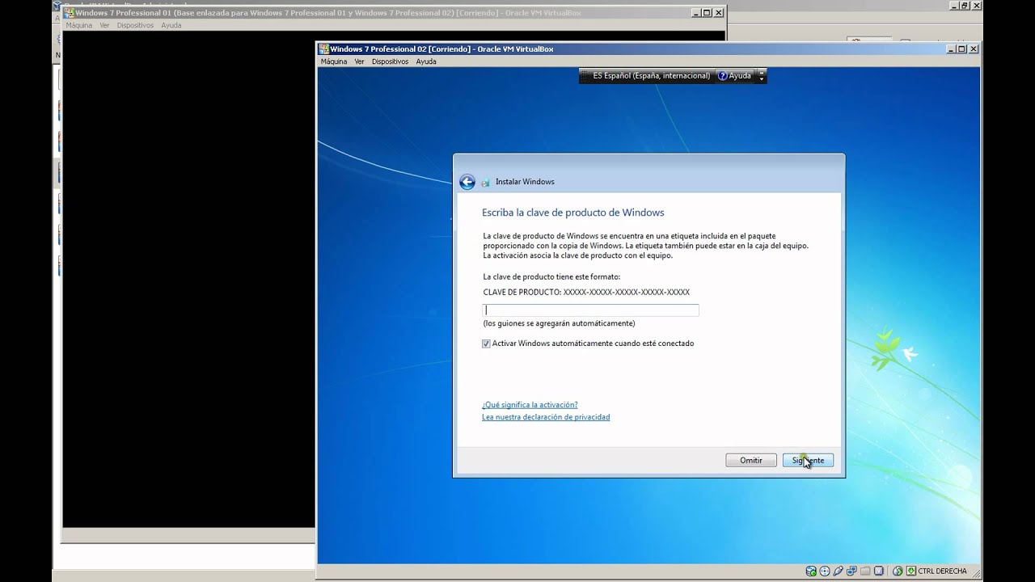
Task: Open the ES Español language selector
Action: (x=651, y=76)
